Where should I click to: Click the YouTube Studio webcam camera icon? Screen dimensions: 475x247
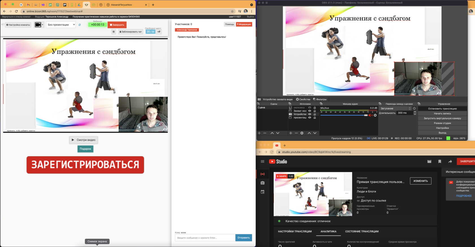click(262, 183)
